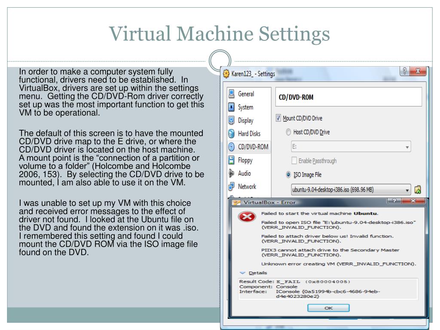The width and height of the screenshot is (440, 330).
Task: Click the Hard Disks icon
Action: pos(232,134)
